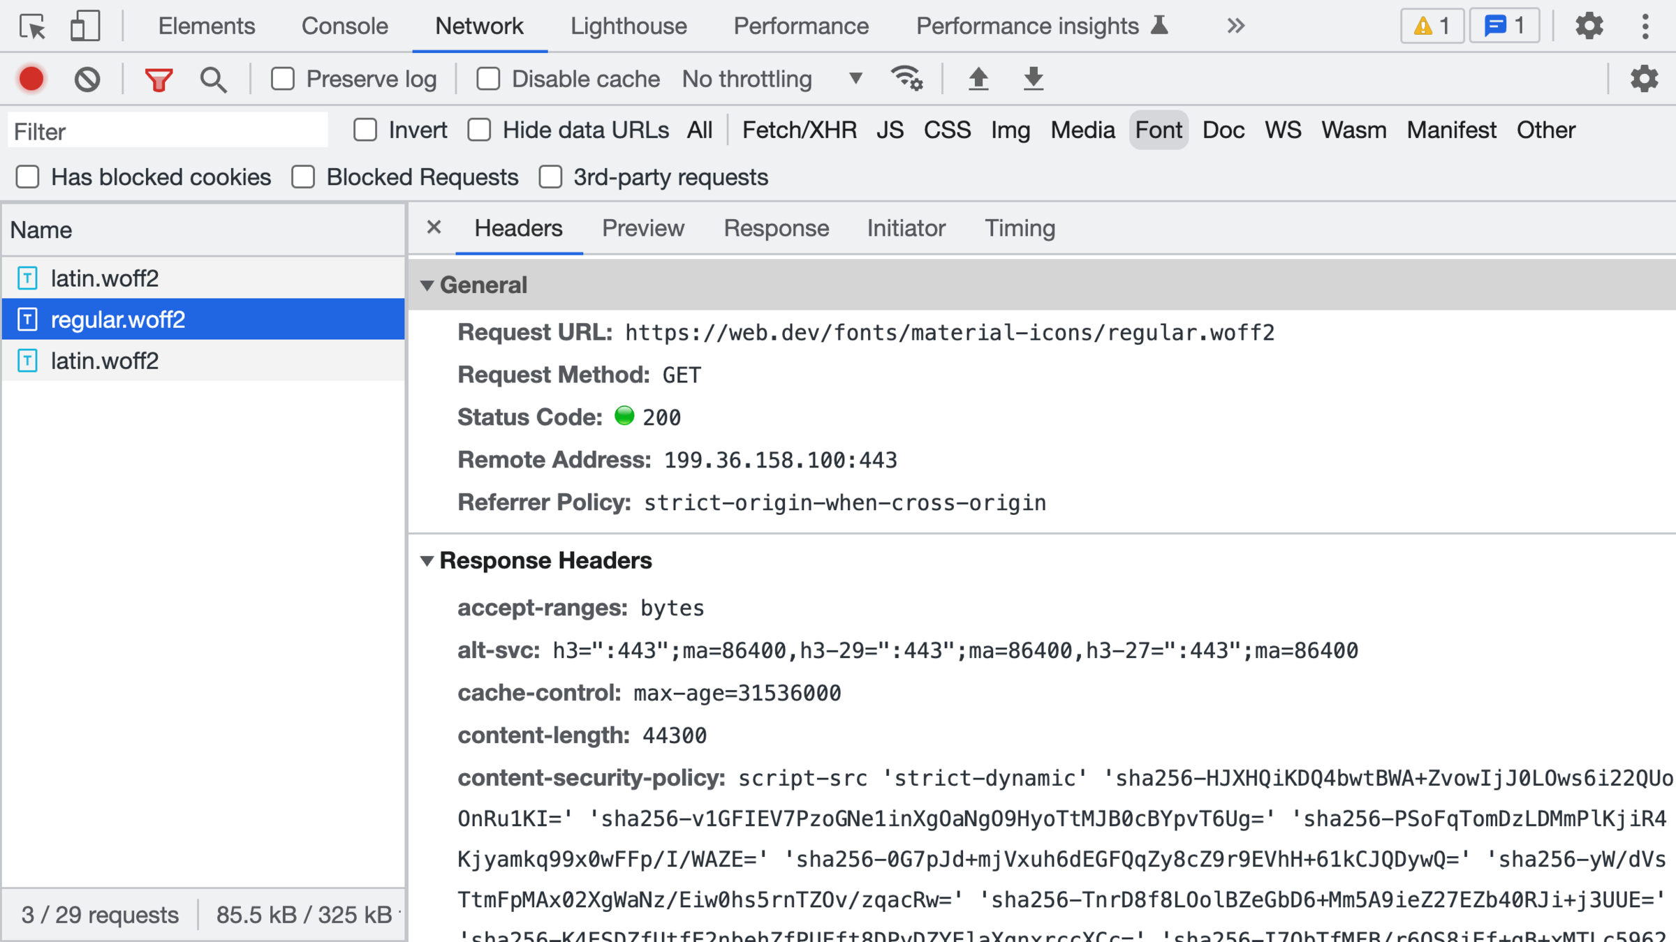Clear the network log
The height and width of the screenshot is (942, 1676).
(x=87, y=79)
